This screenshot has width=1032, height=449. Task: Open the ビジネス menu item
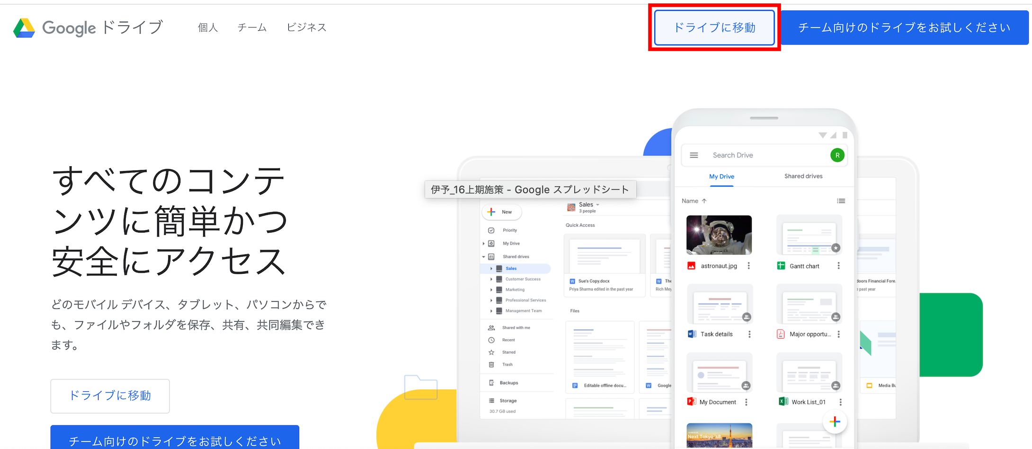(307, 27)
